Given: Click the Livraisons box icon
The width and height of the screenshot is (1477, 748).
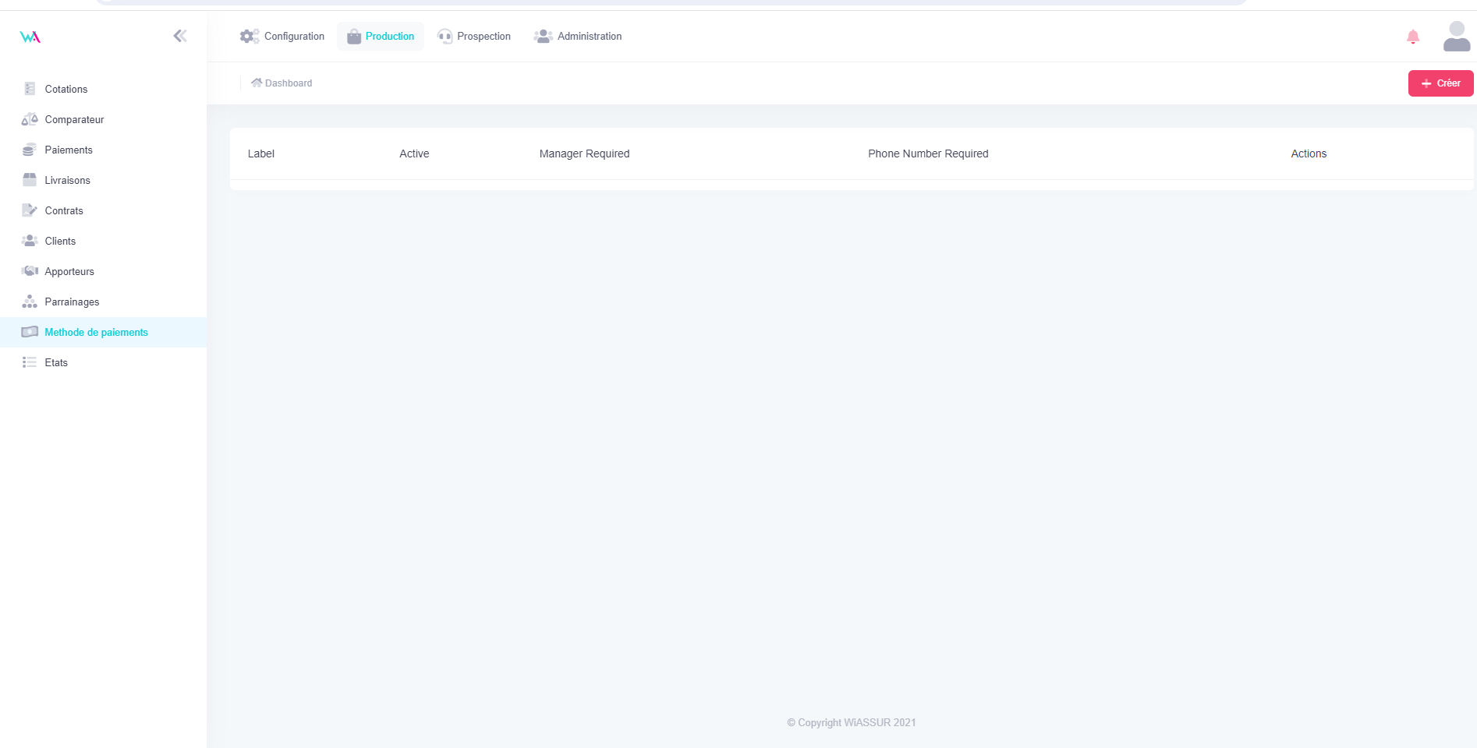Looking at the screenshot, I should (x=30, y=180).
